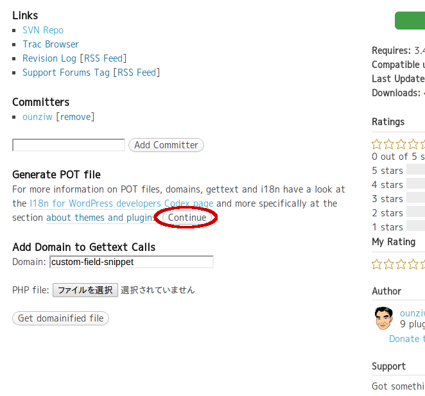Focus the new committer text field
Image resolution: width=425 pixels, height=396 pixels.
[x=69, y=145]
